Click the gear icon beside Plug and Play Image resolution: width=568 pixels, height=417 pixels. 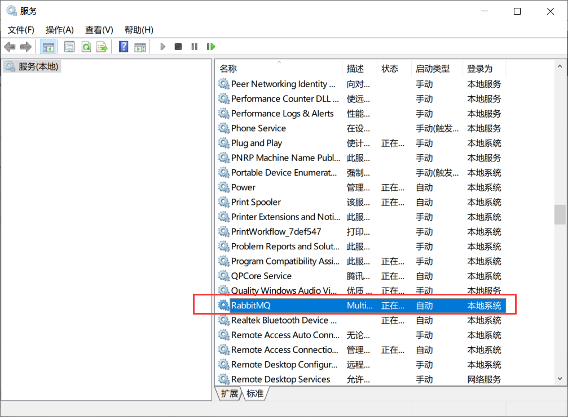click(x=224, y=143)
